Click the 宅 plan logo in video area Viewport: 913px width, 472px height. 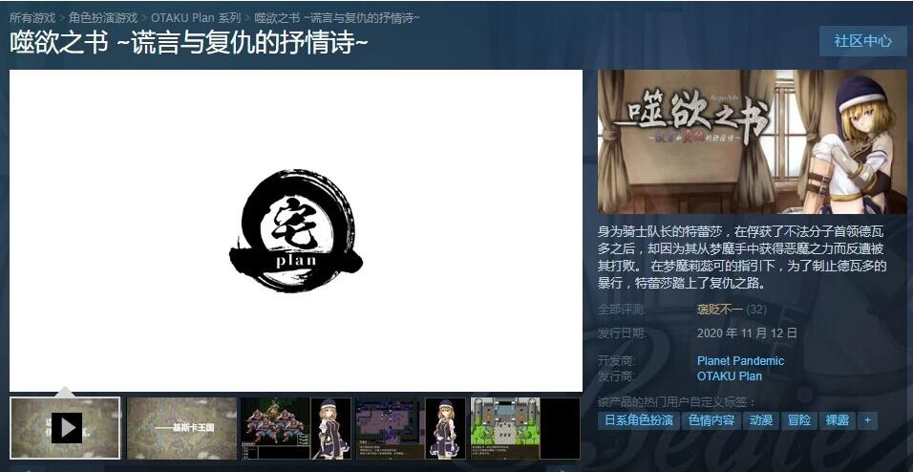click(296, 231)
